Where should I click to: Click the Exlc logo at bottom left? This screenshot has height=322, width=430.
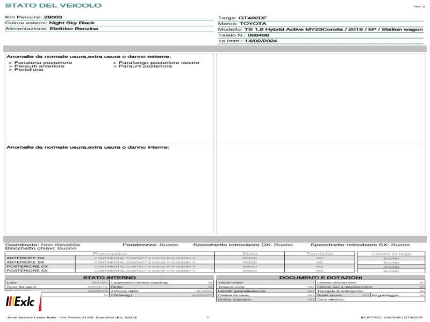(22, 301)
